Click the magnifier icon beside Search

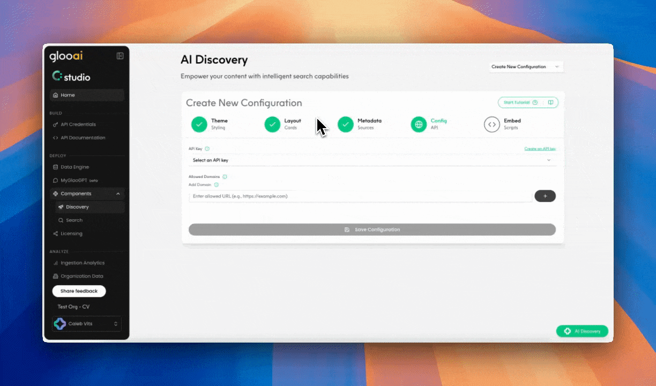point(61,220)
